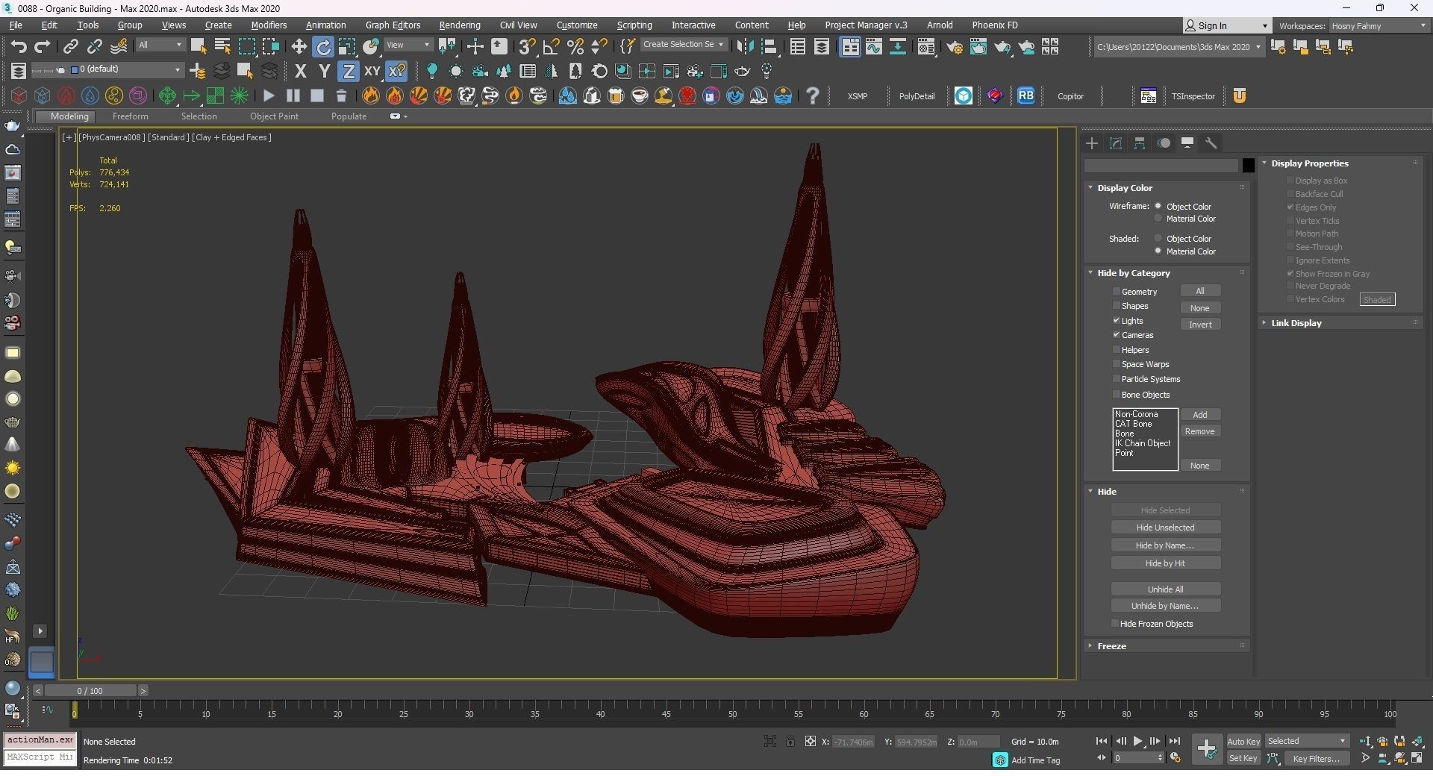Open the Display panel monitor icon

tap(1187, 143)
